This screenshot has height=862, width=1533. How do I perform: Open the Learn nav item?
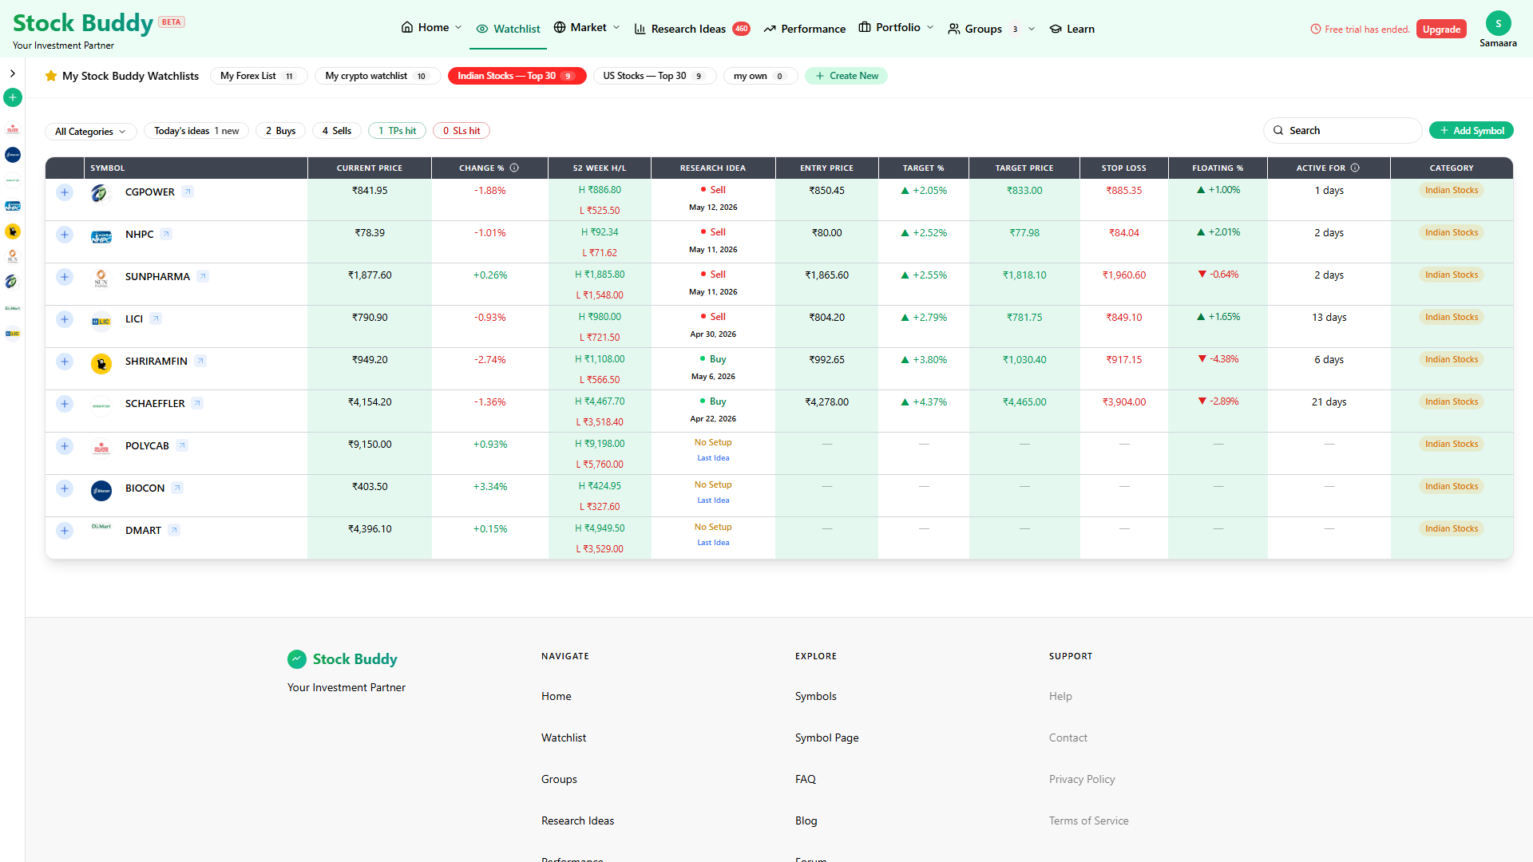tap(1072, 29)
